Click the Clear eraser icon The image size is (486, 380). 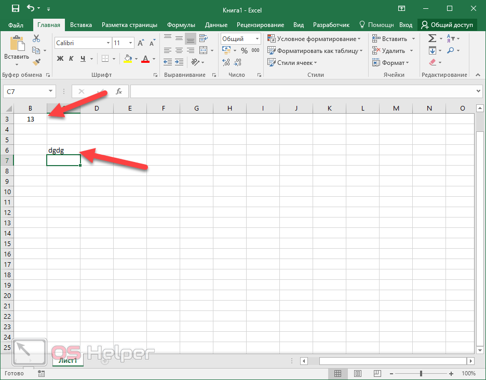click(x=433, y=62)
